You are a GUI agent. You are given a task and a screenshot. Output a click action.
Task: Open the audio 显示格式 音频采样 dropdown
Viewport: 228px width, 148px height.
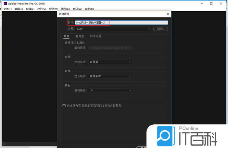110,76
